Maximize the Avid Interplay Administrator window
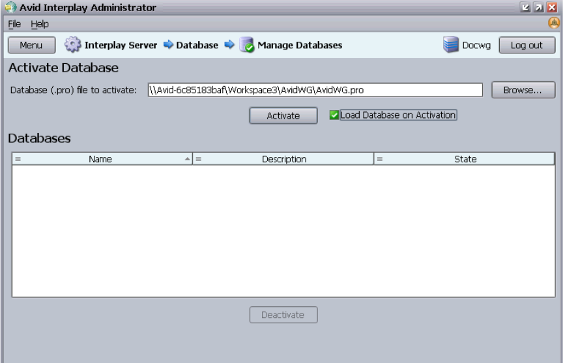This screenshot has width=563, height=363. [539, 8]
